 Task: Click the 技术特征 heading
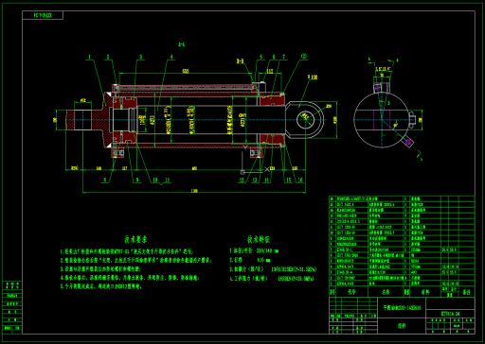coord(259,239)
